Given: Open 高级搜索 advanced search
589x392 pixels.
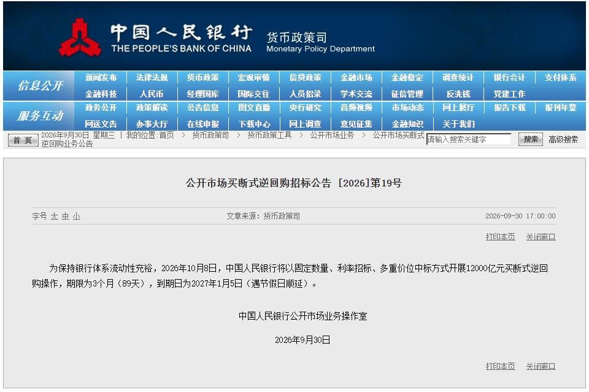Looking at the screenshot, I should [563, 140].
